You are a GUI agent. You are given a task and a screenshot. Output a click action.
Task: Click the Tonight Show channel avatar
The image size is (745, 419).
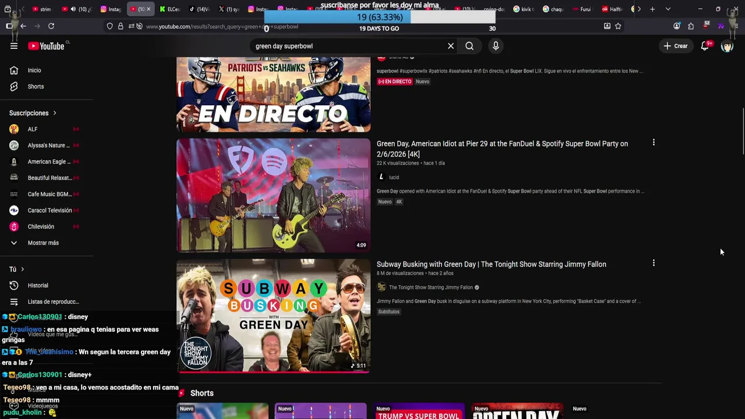(x=381, y=287)
